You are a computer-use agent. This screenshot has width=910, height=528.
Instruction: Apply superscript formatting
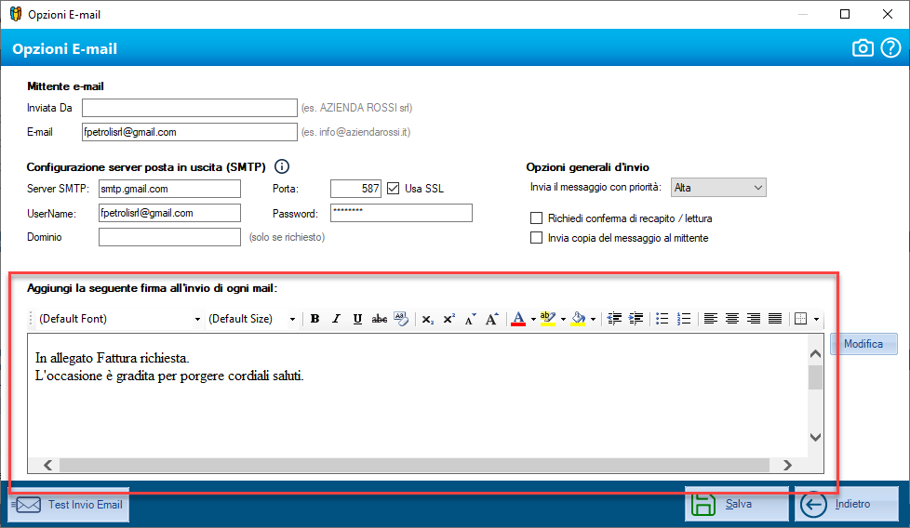point(449,319)
